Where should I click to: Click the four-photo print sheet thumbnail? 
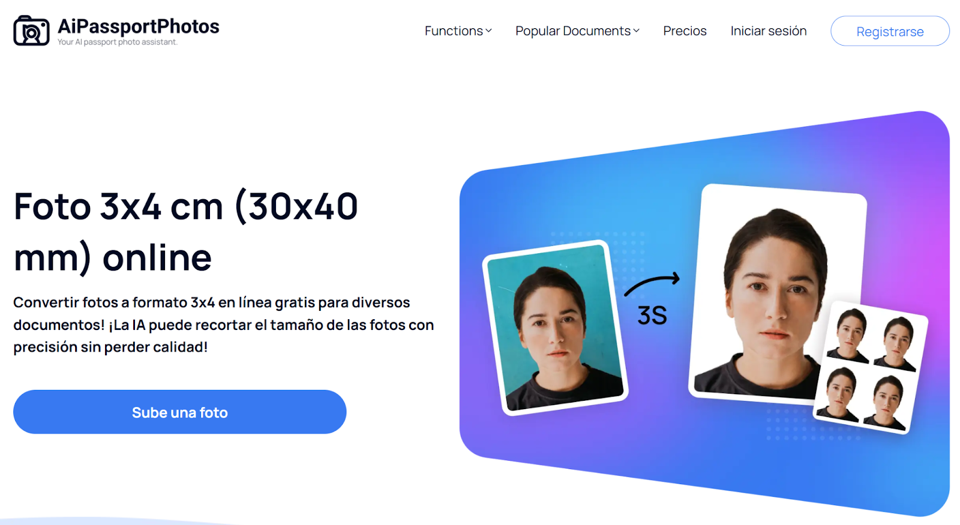tap(870, 367)
